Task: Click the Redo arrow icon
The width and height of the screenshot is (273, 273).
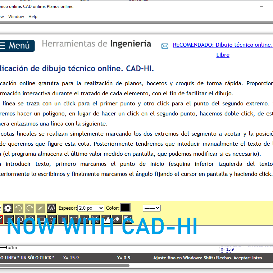Action: [29, 208]
